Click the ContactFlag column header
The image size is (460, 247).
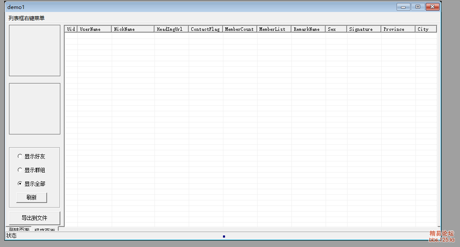pyautogui.click(x=205, y=29)
